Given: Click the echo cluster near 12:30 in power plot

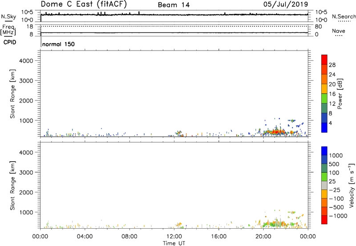Looking at the screenshot, I should [x=179, y=133].
